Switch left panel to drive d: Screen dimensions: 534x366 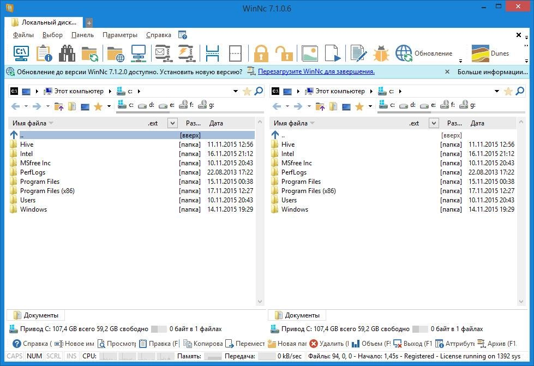[146, 105]
